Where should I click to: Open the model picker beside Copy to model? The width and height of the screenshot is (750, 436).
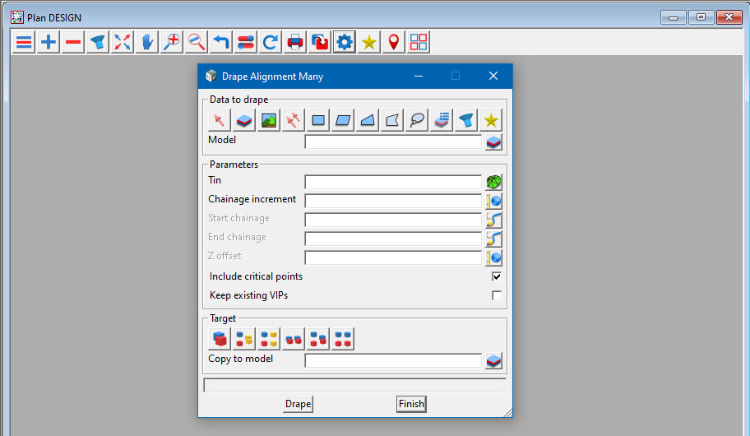(493, 360)
